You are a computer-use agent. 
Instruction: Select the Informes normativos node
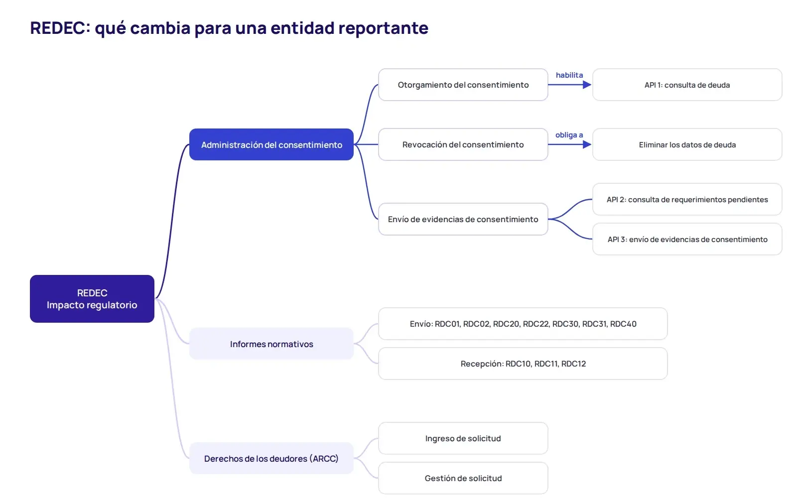[x=271, y=344]
